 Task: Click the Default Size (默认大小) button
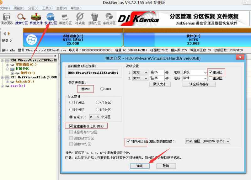point(160,84)
